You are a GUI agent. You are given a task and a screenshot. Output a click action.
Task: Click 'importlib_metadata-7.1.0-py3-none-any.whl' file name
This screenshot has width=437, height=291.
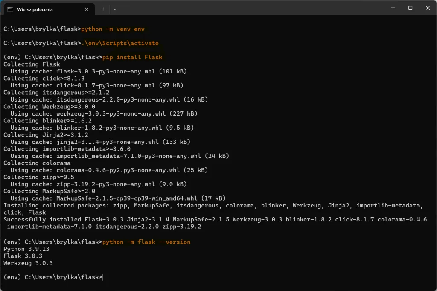pos(129,156)
